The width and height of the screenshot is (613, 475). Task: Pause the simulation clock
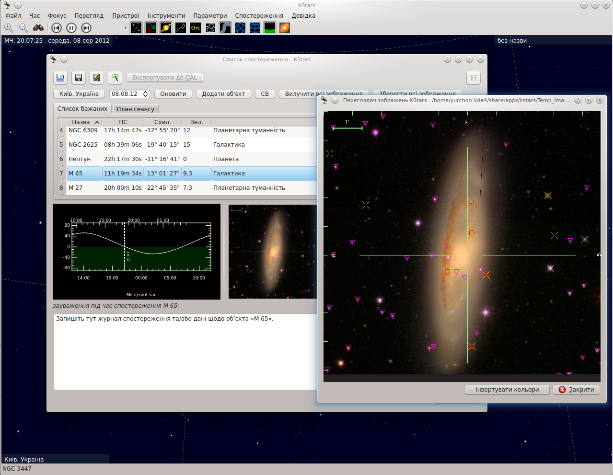coord(71,28)
